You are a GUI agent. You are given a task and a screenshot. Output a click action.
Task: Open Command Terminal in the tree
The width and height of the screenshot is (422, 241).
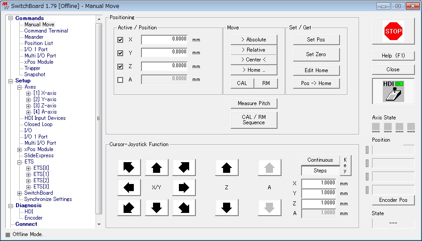pos(46,31)
